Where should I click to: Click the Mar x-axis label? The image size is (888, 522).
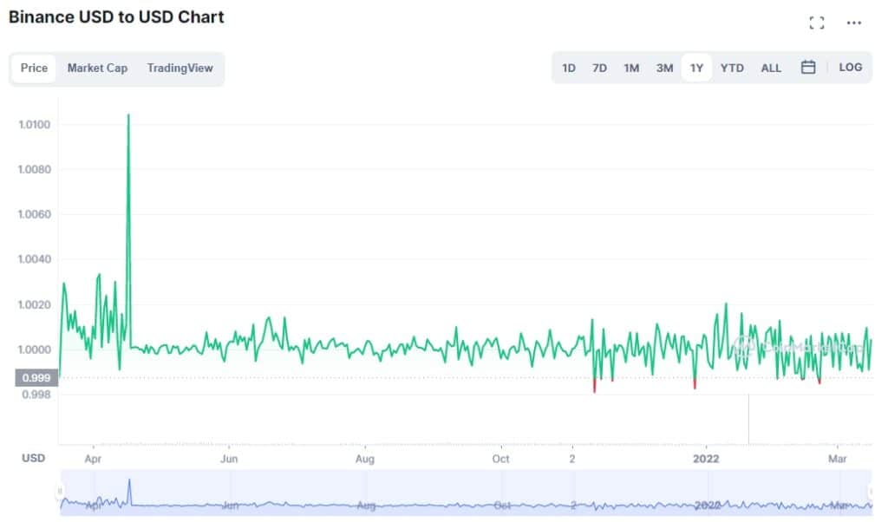(x=838, y=459)
